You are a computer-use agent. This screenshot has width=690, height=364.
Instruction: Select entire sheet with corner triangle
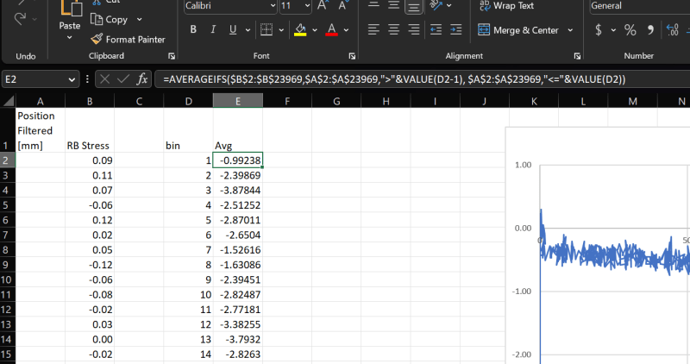tap(8, 101)
